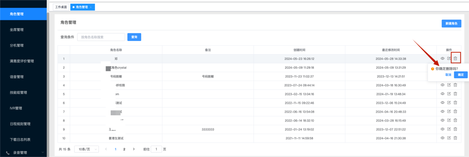Go to page 2

tap(124, 149)
